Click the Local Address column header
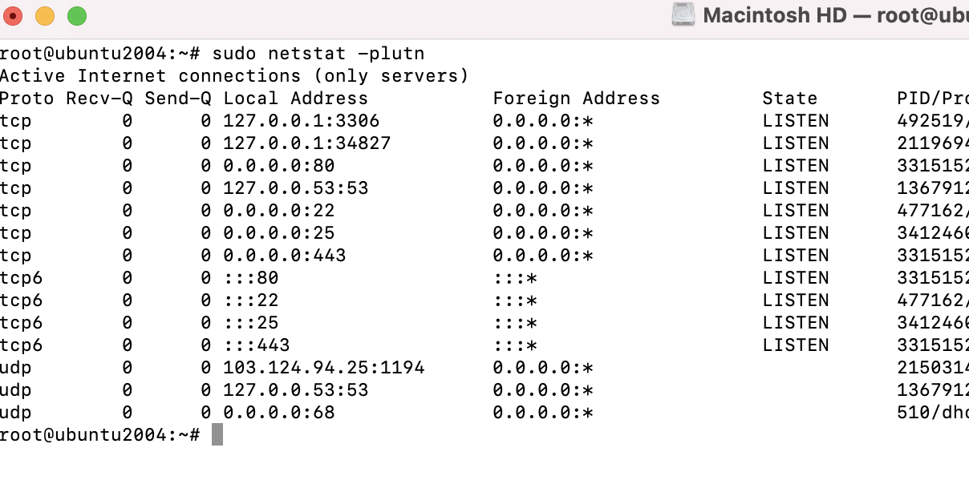This screenshot has width=969, height=484. tap(296, 99)
